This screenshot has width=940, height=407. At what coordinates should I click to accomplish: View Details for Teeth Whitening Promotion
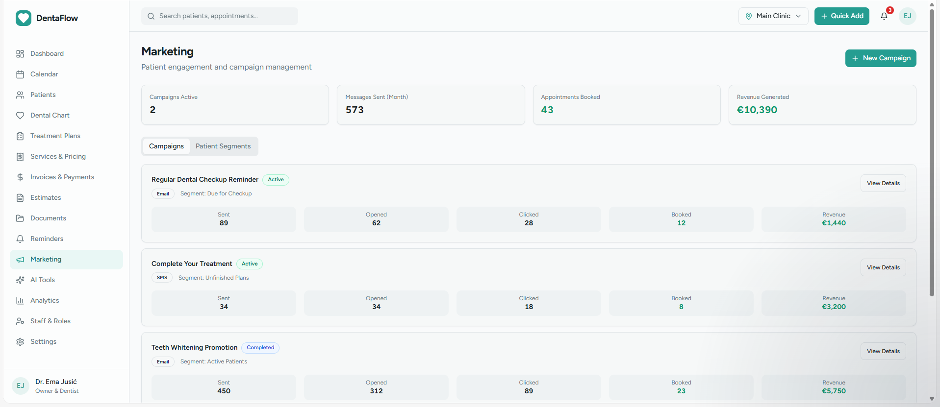(883, 351)
